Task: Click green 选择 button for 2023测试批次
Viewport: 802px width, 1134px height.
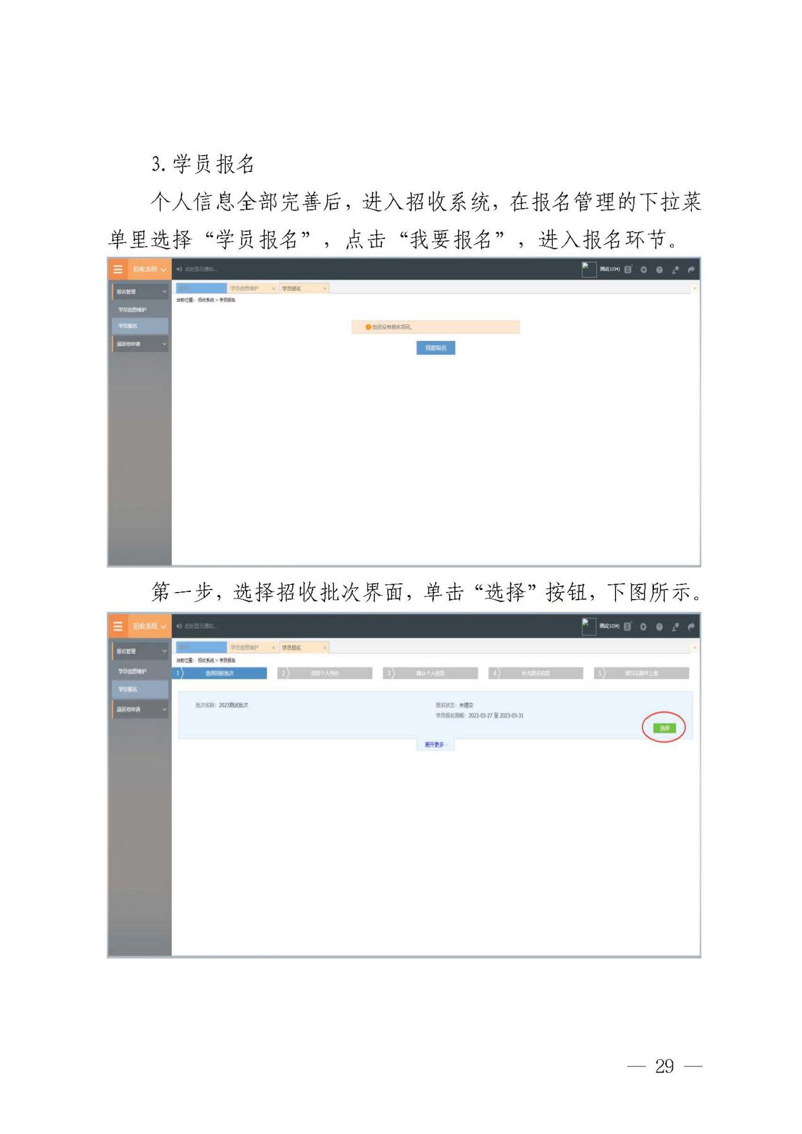Action: pyautogui.click(x=665, y=728)
